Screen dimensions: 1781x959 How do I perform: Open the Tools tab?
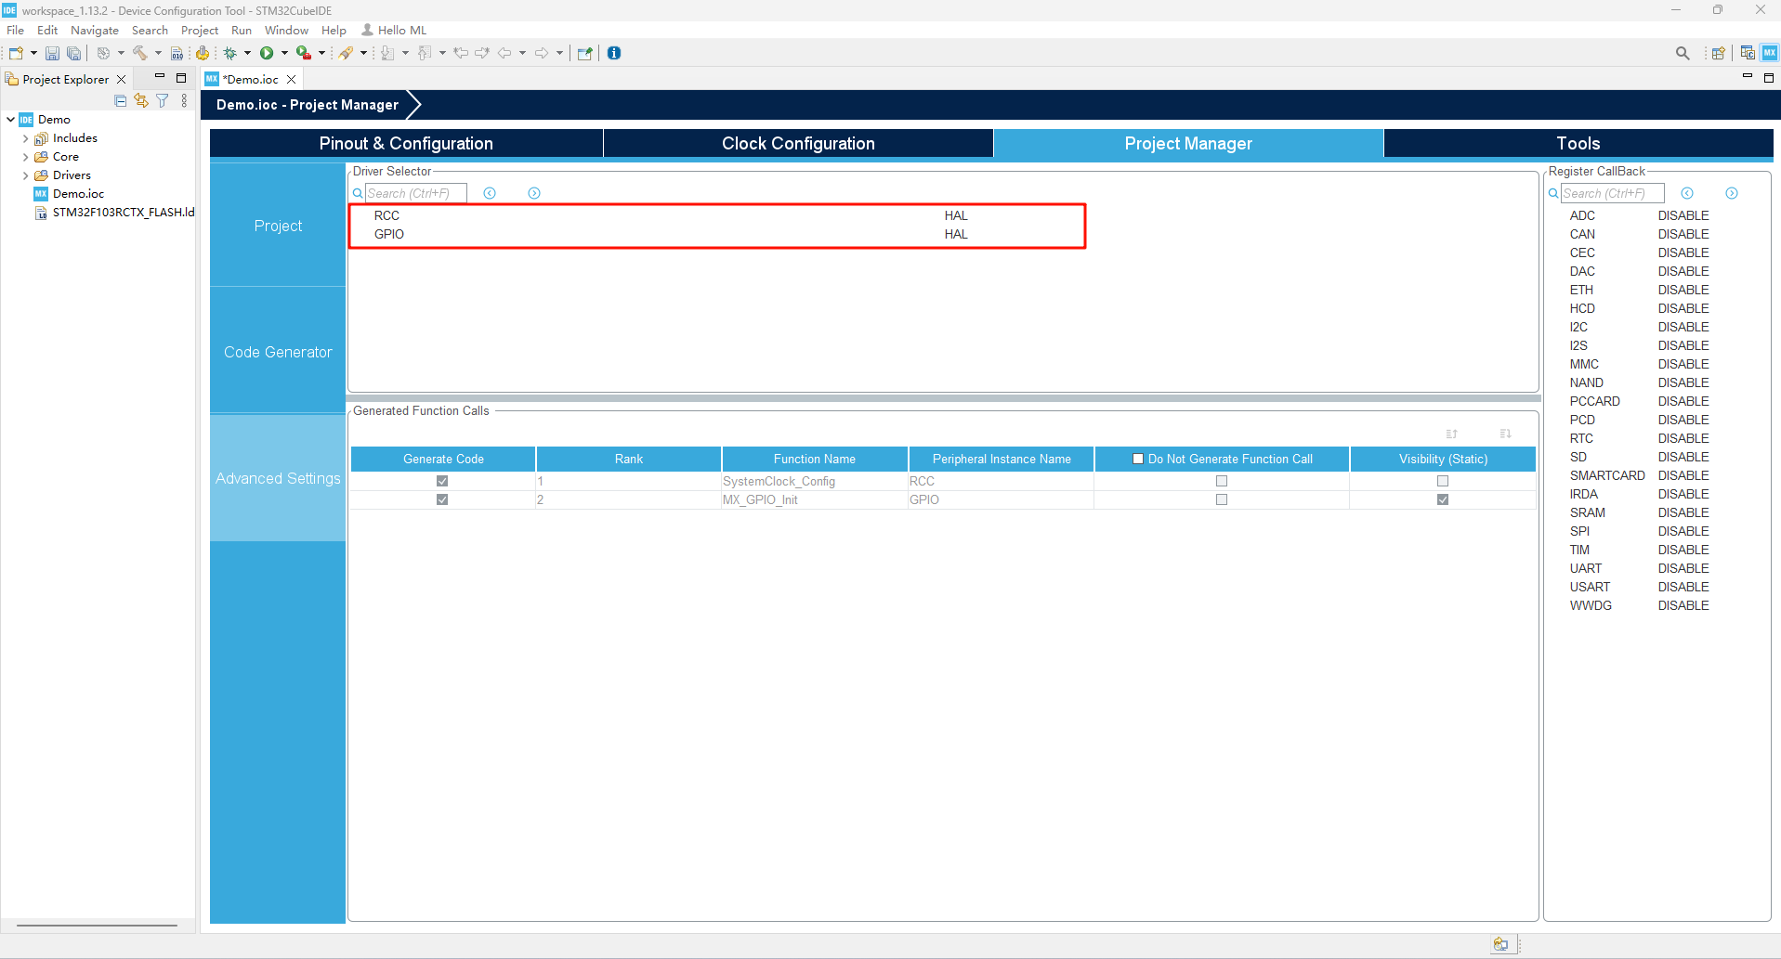click(1578, 143)
